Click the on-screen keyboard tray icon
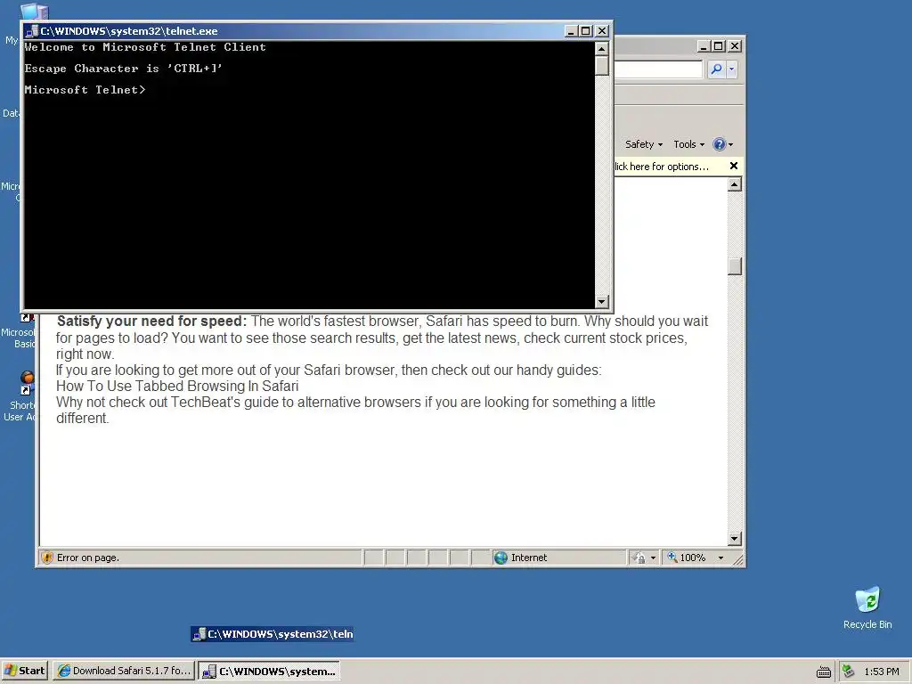The image size is (912, 684). pyautogui.click(x=824, y=672)
